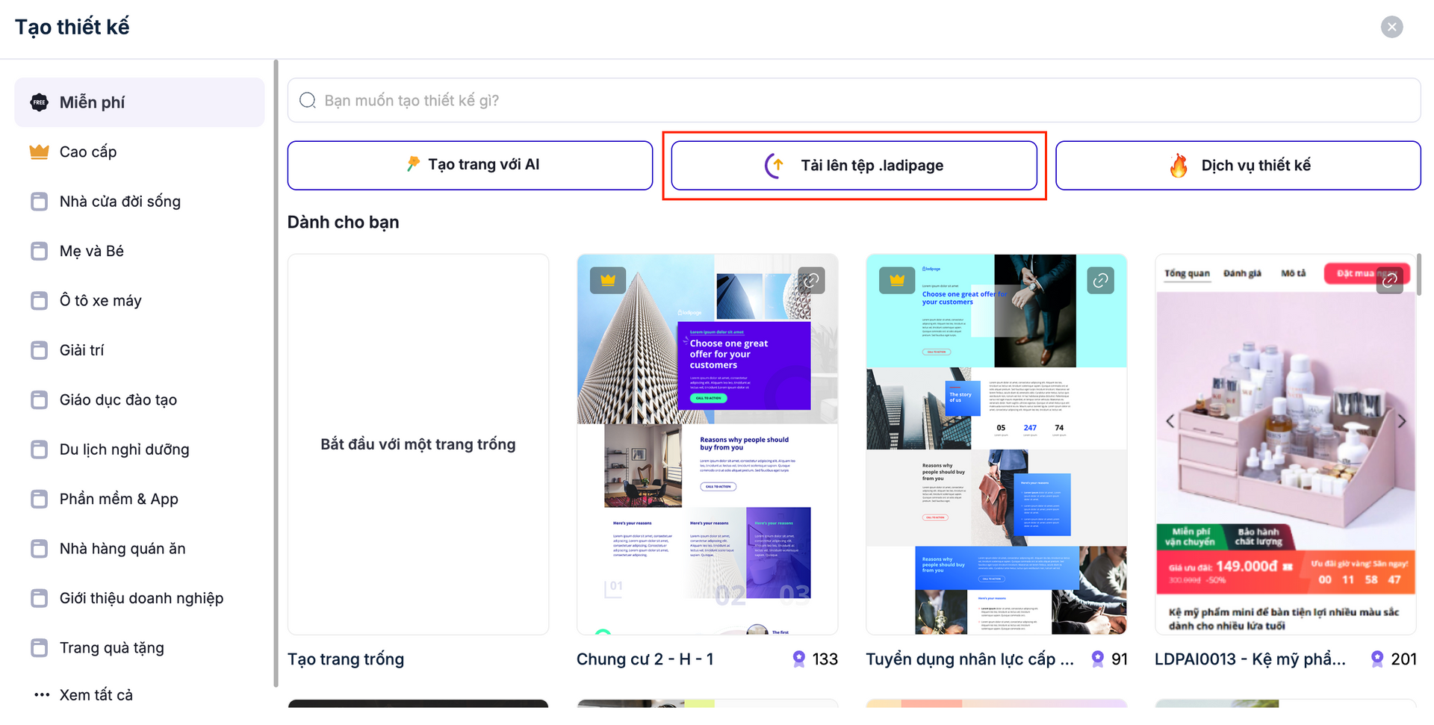1434x725 pixels.
Task: Open the Nhà cửa đời sống category
Action: pyautogui.click(x=119, y=202)
